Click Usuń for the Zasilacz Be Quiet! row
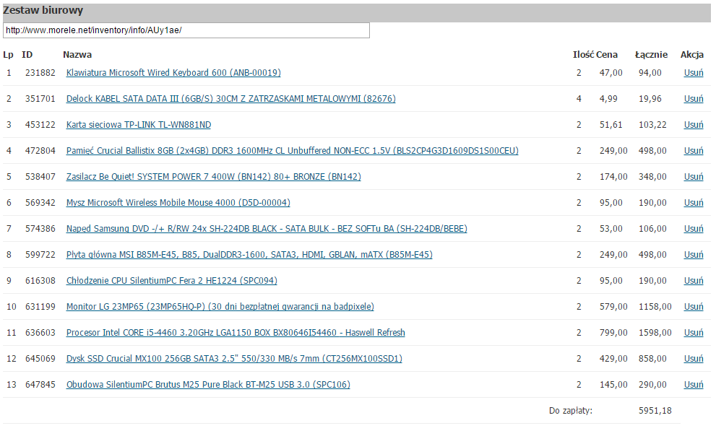Viewport: 716px width, 431px height. [693, 176]
